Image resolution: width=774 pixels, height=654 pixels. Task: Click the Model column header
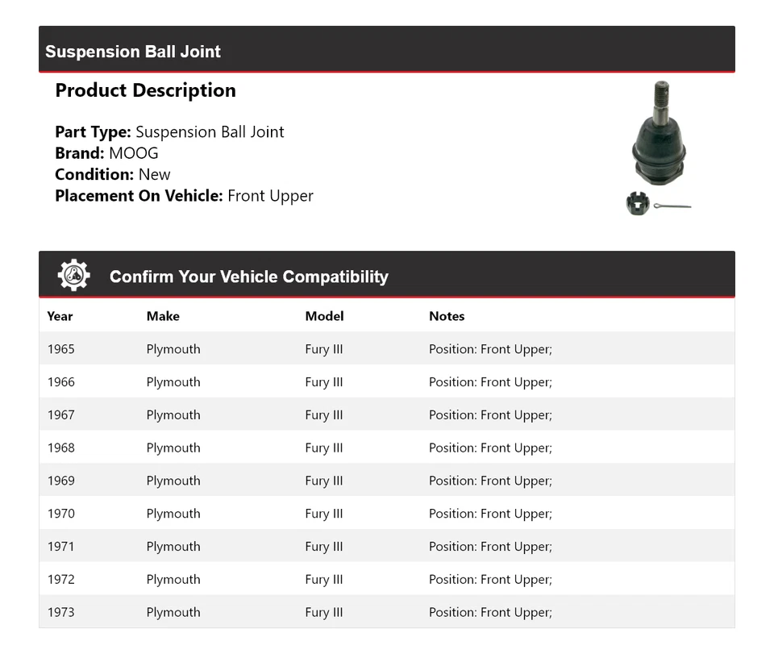coord(324,316)
